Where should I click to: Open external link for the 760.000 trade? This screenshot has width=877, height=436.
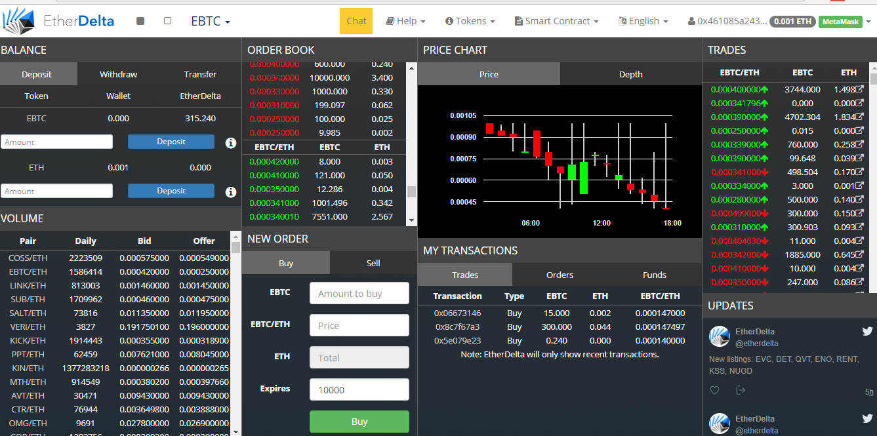(x=859, y=144)
